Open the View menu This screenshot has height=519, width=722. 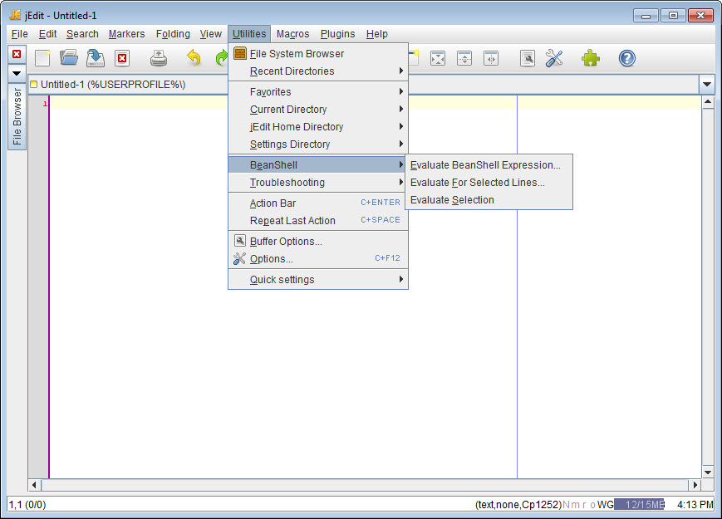point(210,34)
